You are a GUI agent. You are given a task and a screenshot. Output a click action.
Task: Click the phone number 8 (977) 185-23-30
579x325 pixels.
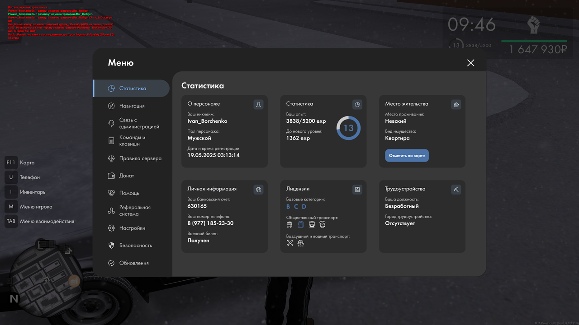[211, 223]
